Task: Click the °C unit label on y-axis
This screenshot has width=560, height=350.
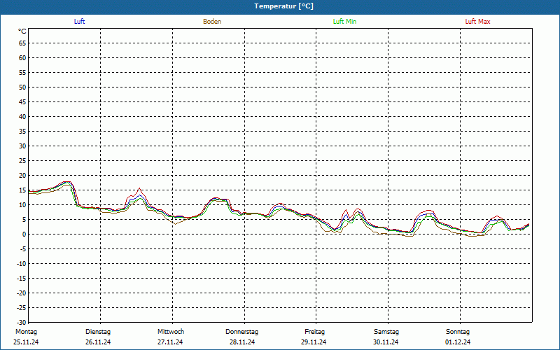Action: pos(22,31)
